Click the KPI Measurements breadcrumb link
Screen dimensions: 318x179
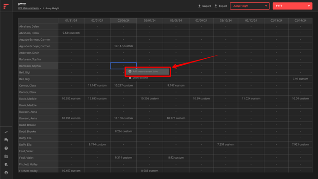[x=28, y=8]
